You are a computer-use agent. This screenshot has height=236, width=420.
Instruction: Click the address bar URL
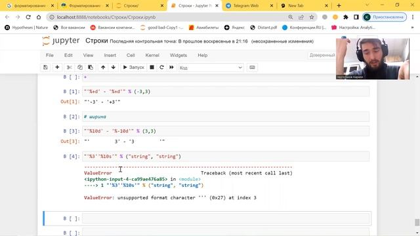pyautogui.click(x=106, y=17)
